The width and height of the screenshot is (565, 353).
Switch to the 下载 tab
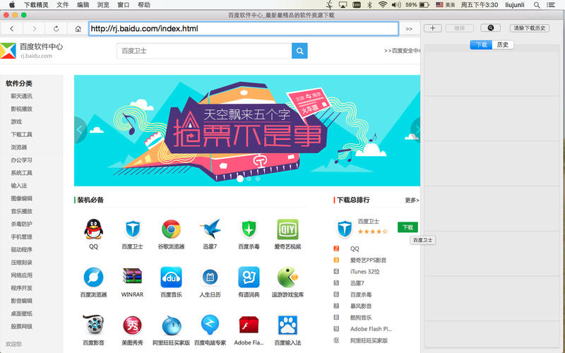coord(481,44)
